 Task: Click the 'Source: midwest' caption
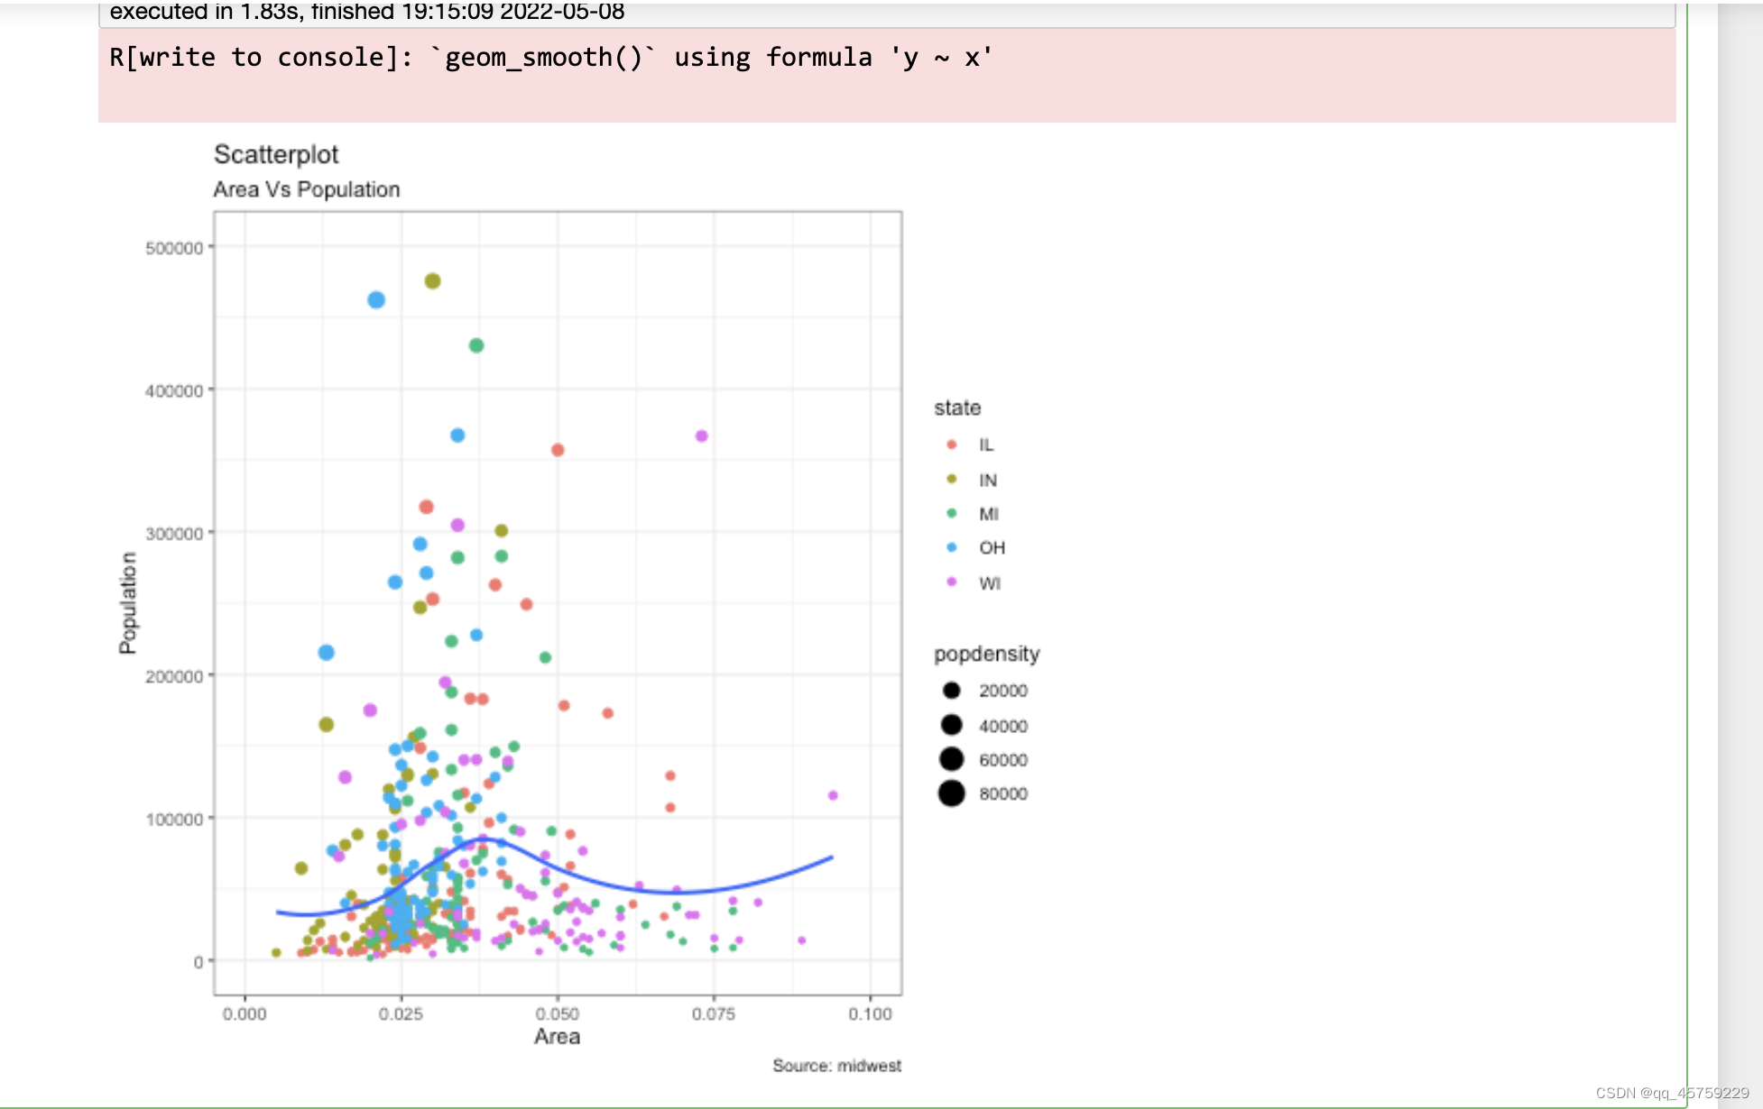pyautogui.click(x=836, y=1066)
